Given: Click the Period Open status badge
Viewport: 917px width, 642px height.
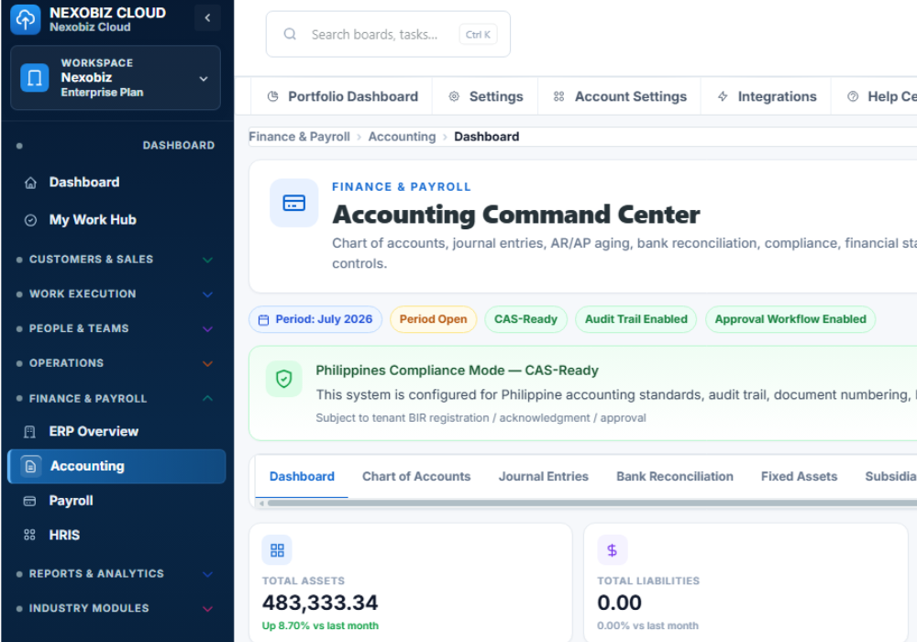Looking at the screenshot, I should (434, 319).
